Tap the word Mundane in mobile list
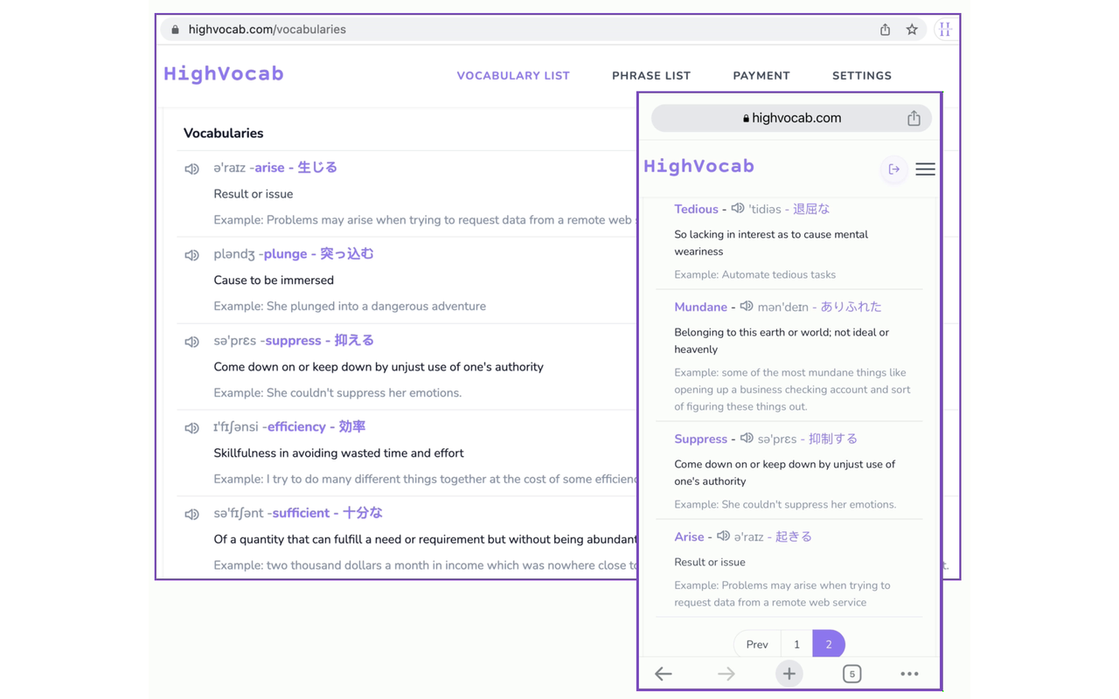1119x699 pixels. (700, 307)
